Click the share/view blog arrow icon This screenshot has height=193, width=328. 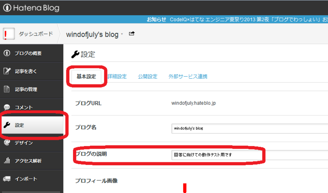tap(132, 33)
